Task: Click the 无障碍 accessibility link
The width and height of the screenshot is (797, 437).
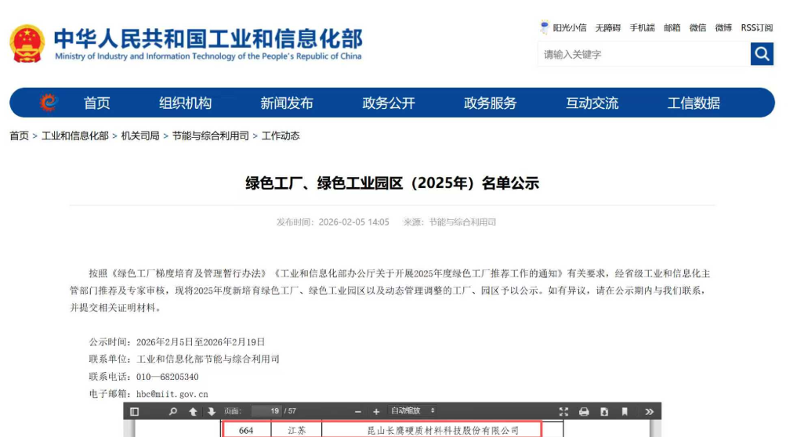Action: (608, 28)
